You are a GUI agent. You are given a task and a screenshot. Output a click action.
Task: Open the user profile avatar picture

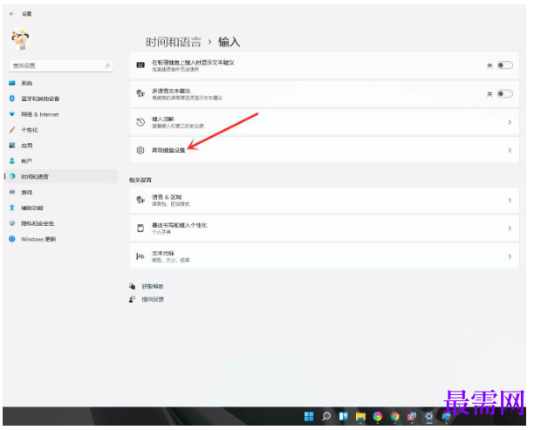coord(20,39)
